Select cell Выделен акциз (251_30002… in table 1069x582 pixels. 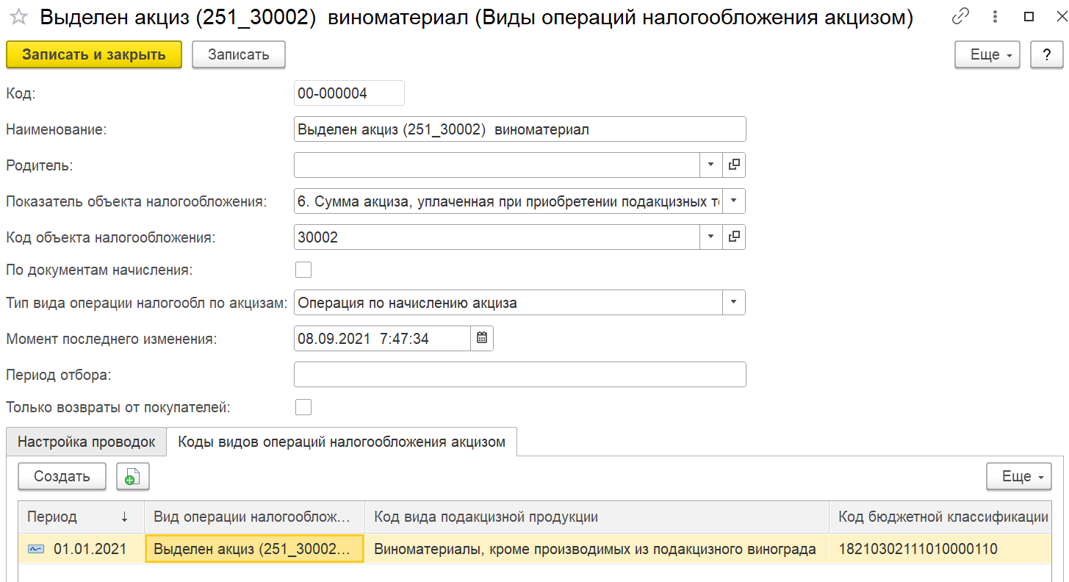(x=255, y=549)
